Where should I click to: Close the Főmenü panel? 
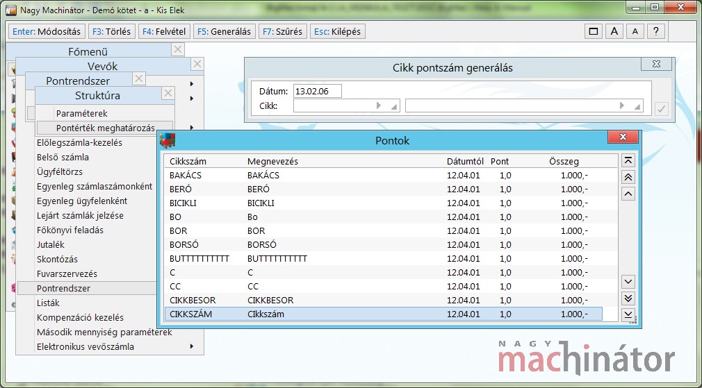point(178,49)
